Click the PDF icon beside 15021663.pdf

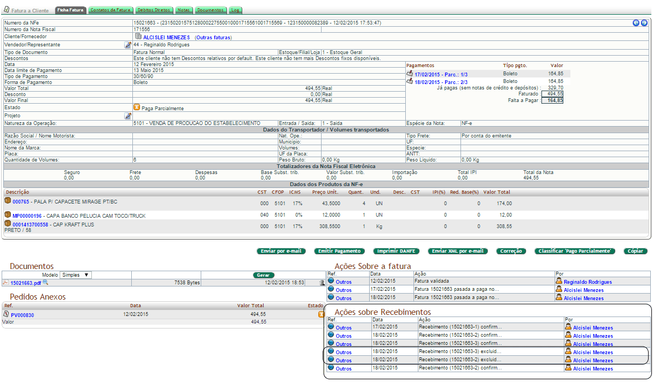pos(5,283)
